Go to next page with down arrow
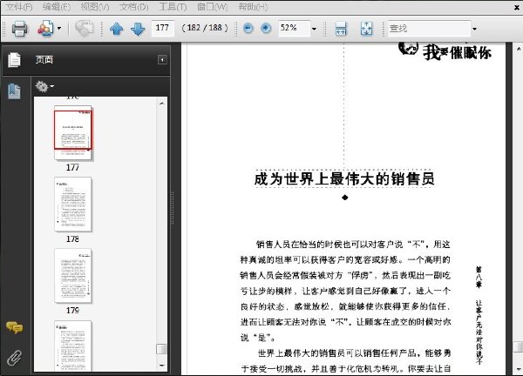The width and height of the screenshot is (523, 376). 138,29
